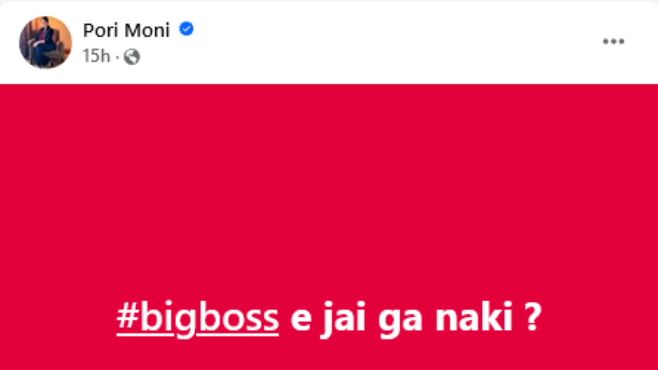Click the empty red area above the post text
Screen dimensions: 658x370
[329, 190]
